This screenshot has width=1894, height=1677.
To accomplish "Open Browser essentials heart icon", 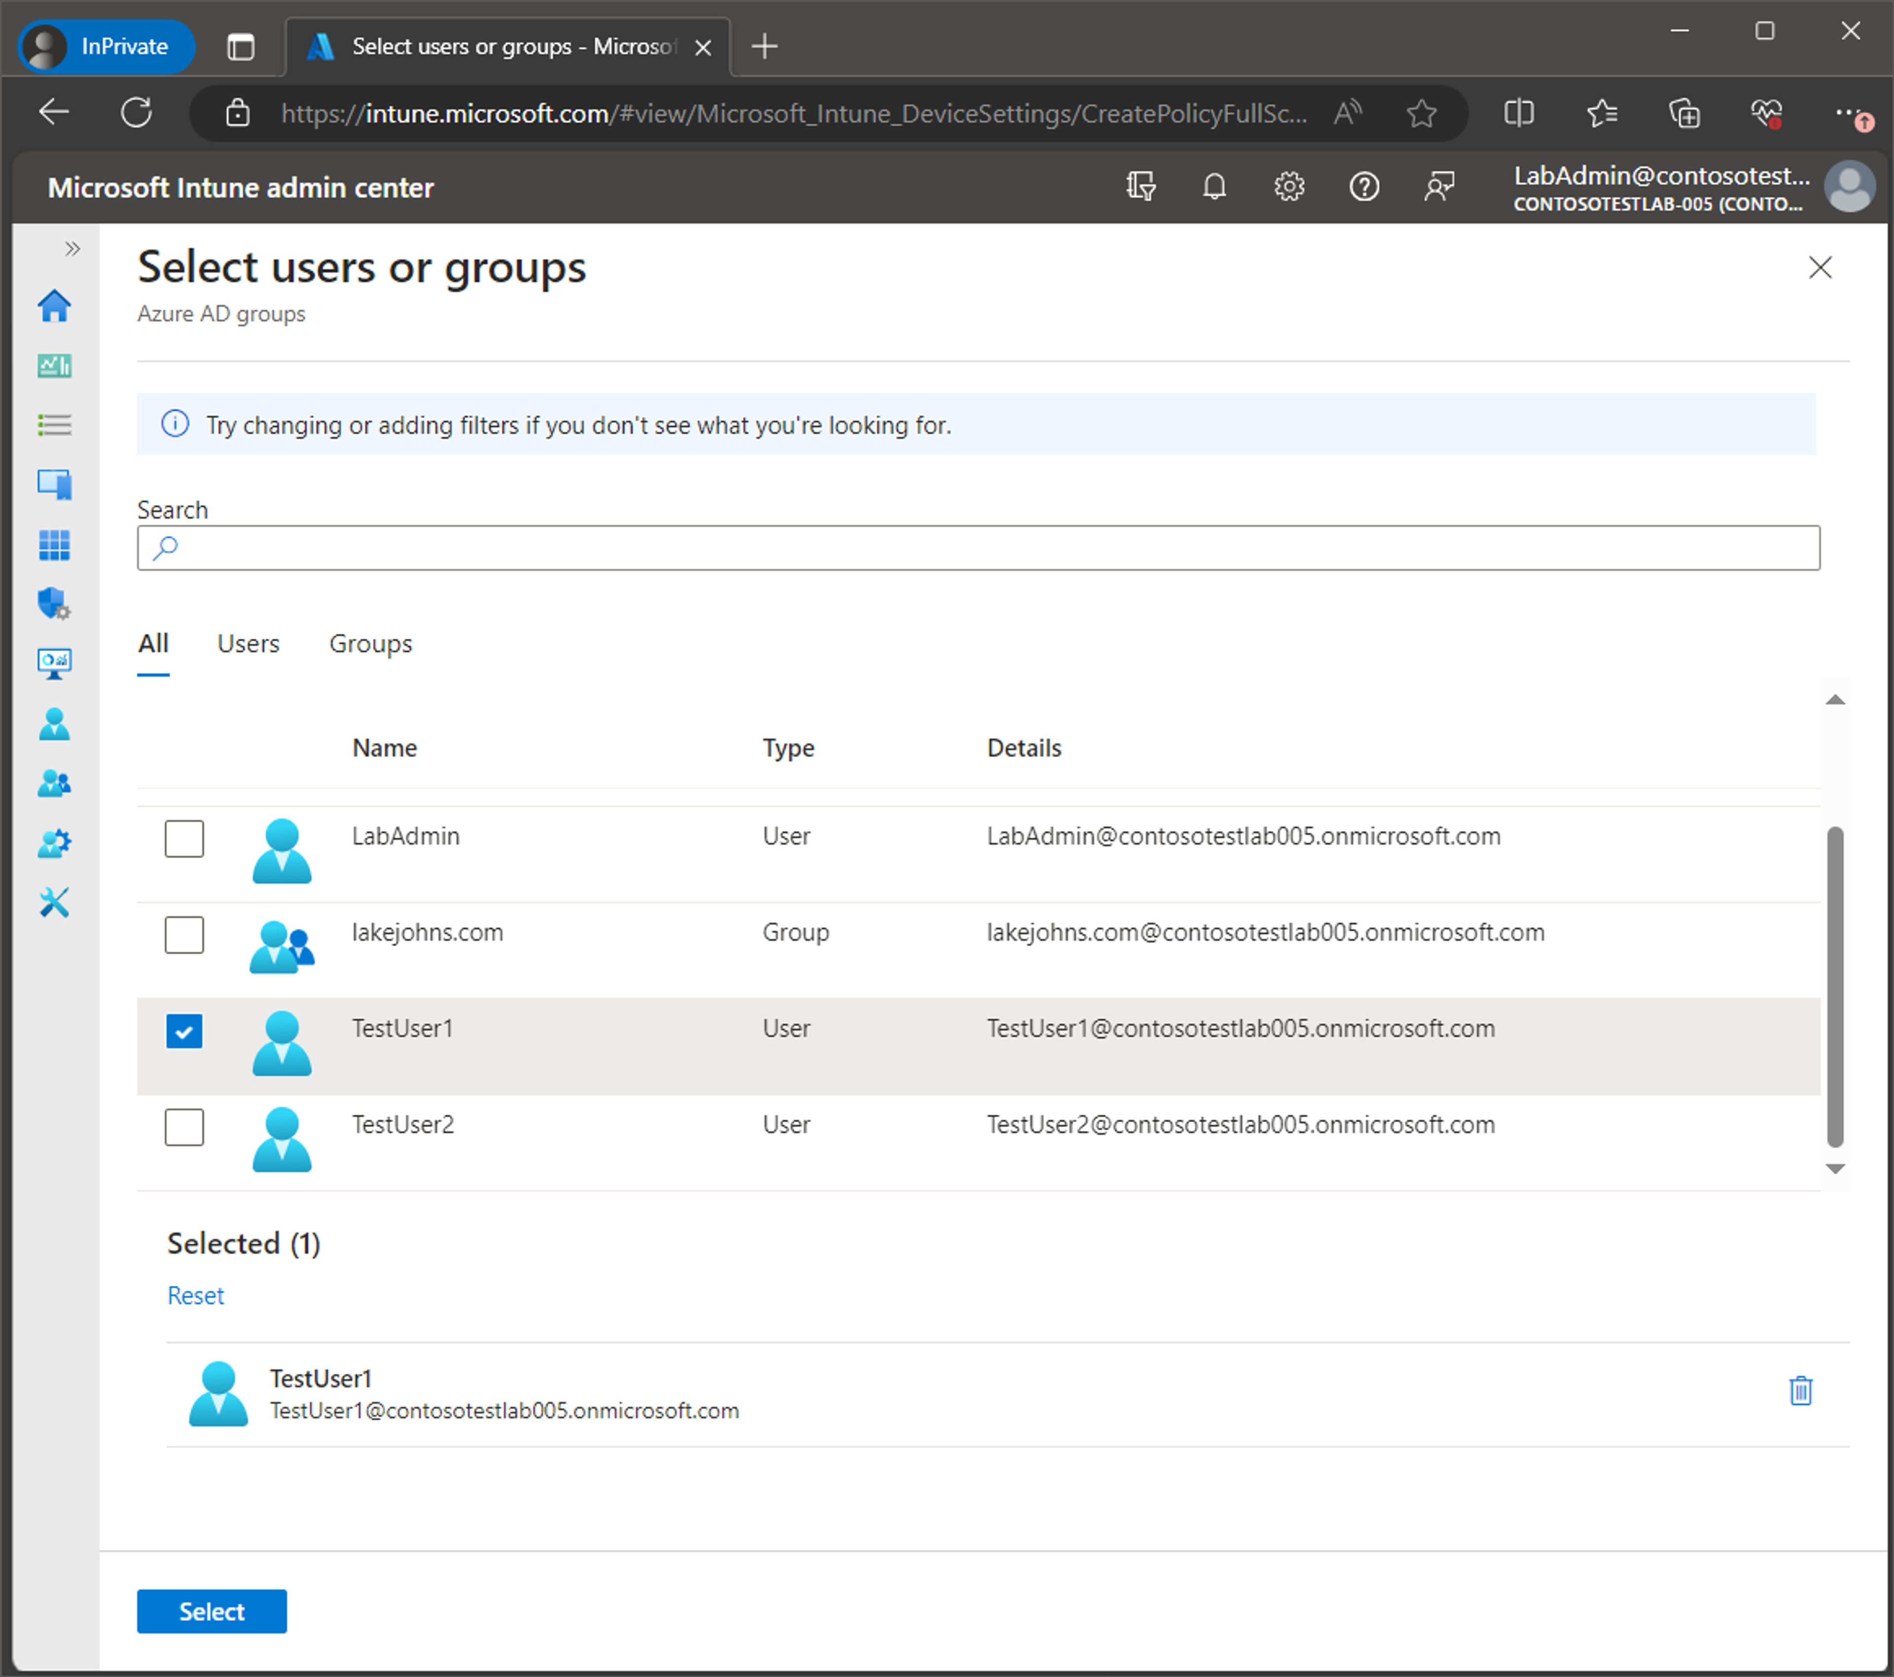I will pyautogui.click(x=1766, y=113).
